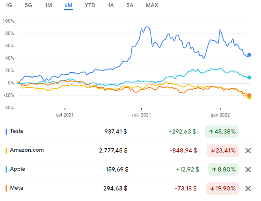261x201 pixels.
Task: Select the 1G time range tab
Action: [x=9, y=5]
